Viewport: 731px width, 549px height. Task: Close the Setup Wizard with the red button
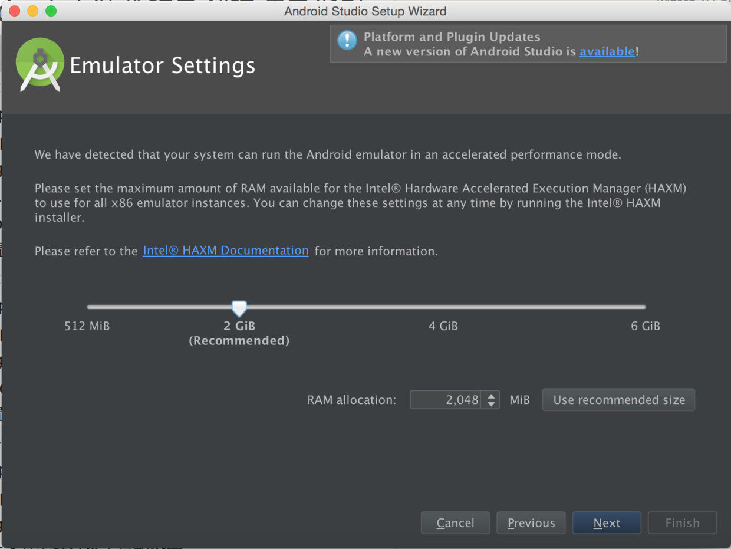(x=15, y=11)
